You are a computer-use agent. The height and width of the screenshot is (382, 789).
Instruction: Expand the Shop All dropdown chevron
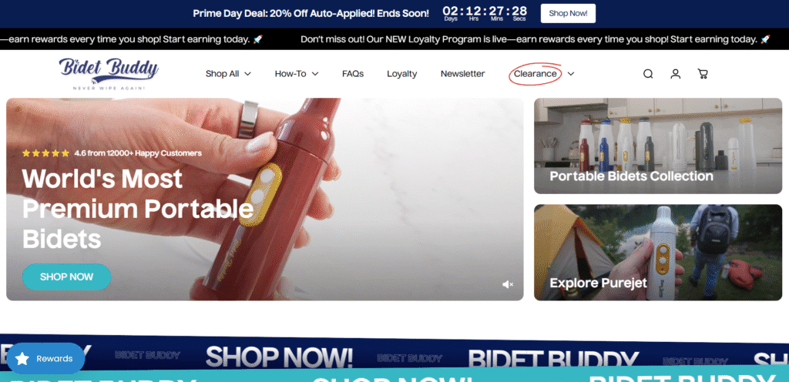tap(247, 74)
